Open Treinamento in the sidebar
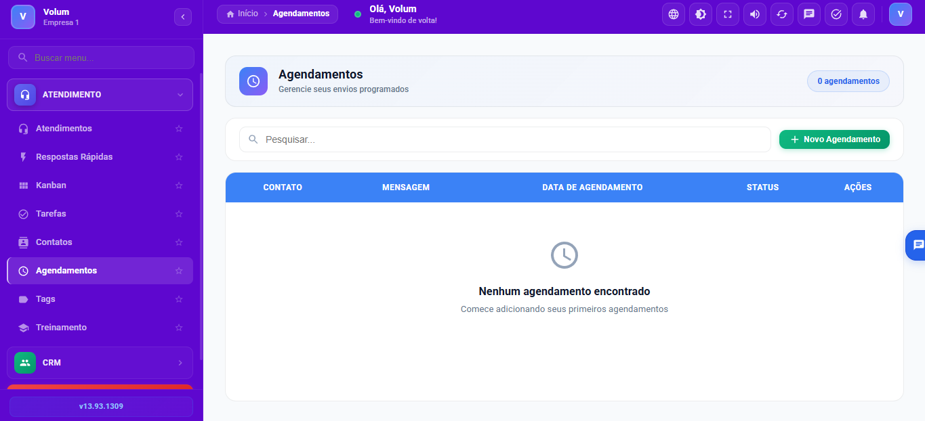This screenshot has height=421, width=925. click(x=100, y=328)
